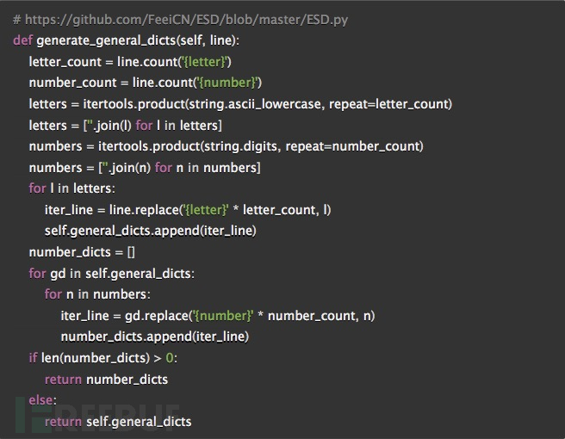Click the letters list comprehension line
Image resolution: width=565 pixels, height=439 pixels.
[x=126, y=126]
